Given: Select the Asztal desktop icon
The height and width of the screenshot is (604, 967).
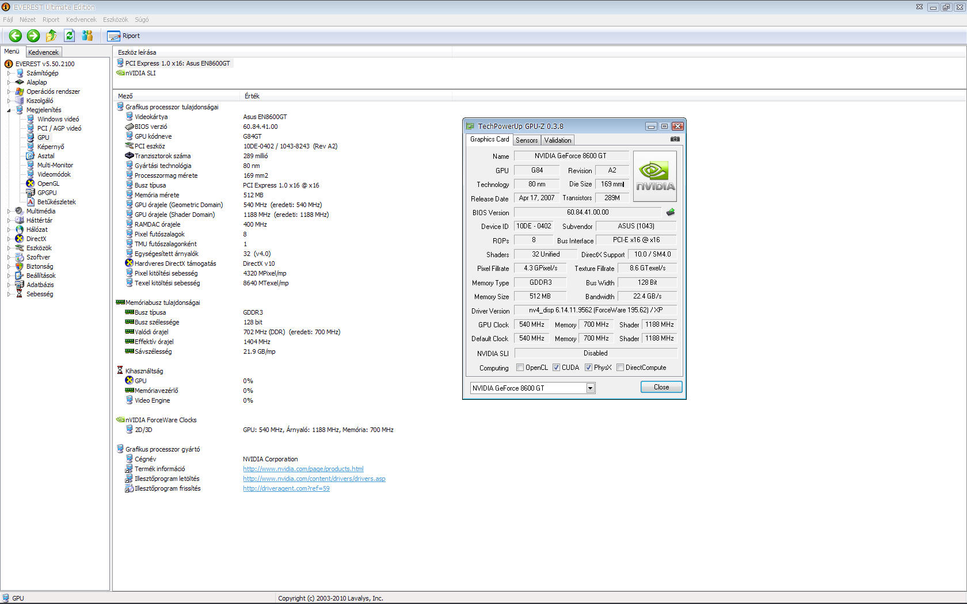Looking at the screenshot, I should (x=31, y=156).
